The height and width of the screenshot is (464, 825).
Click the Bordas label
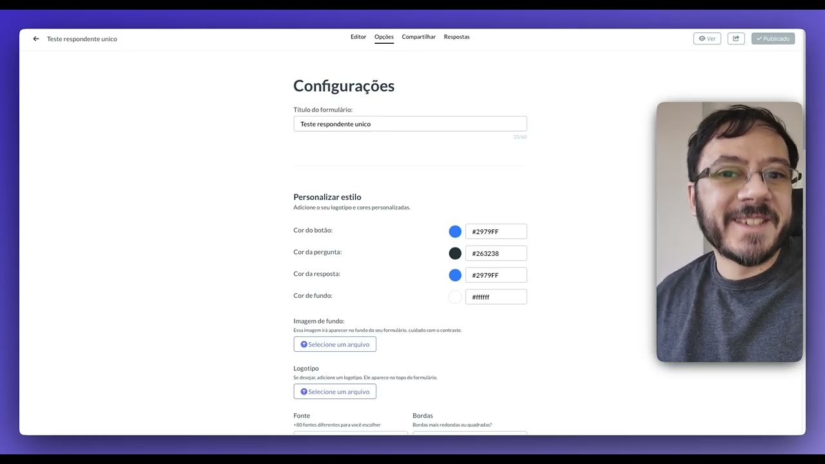click(x=423, y=416)
